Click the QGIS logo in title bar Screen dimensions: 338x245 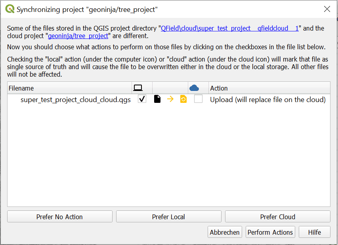[x=10, y=9]
